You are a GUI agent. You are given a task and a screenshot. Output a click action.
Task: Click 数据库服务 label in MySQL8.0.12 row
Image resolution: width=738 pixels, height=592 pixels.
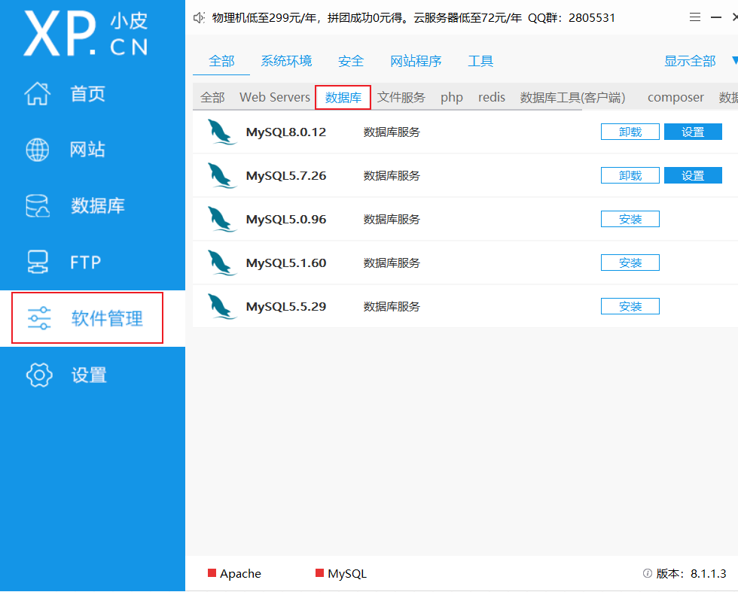392,132
